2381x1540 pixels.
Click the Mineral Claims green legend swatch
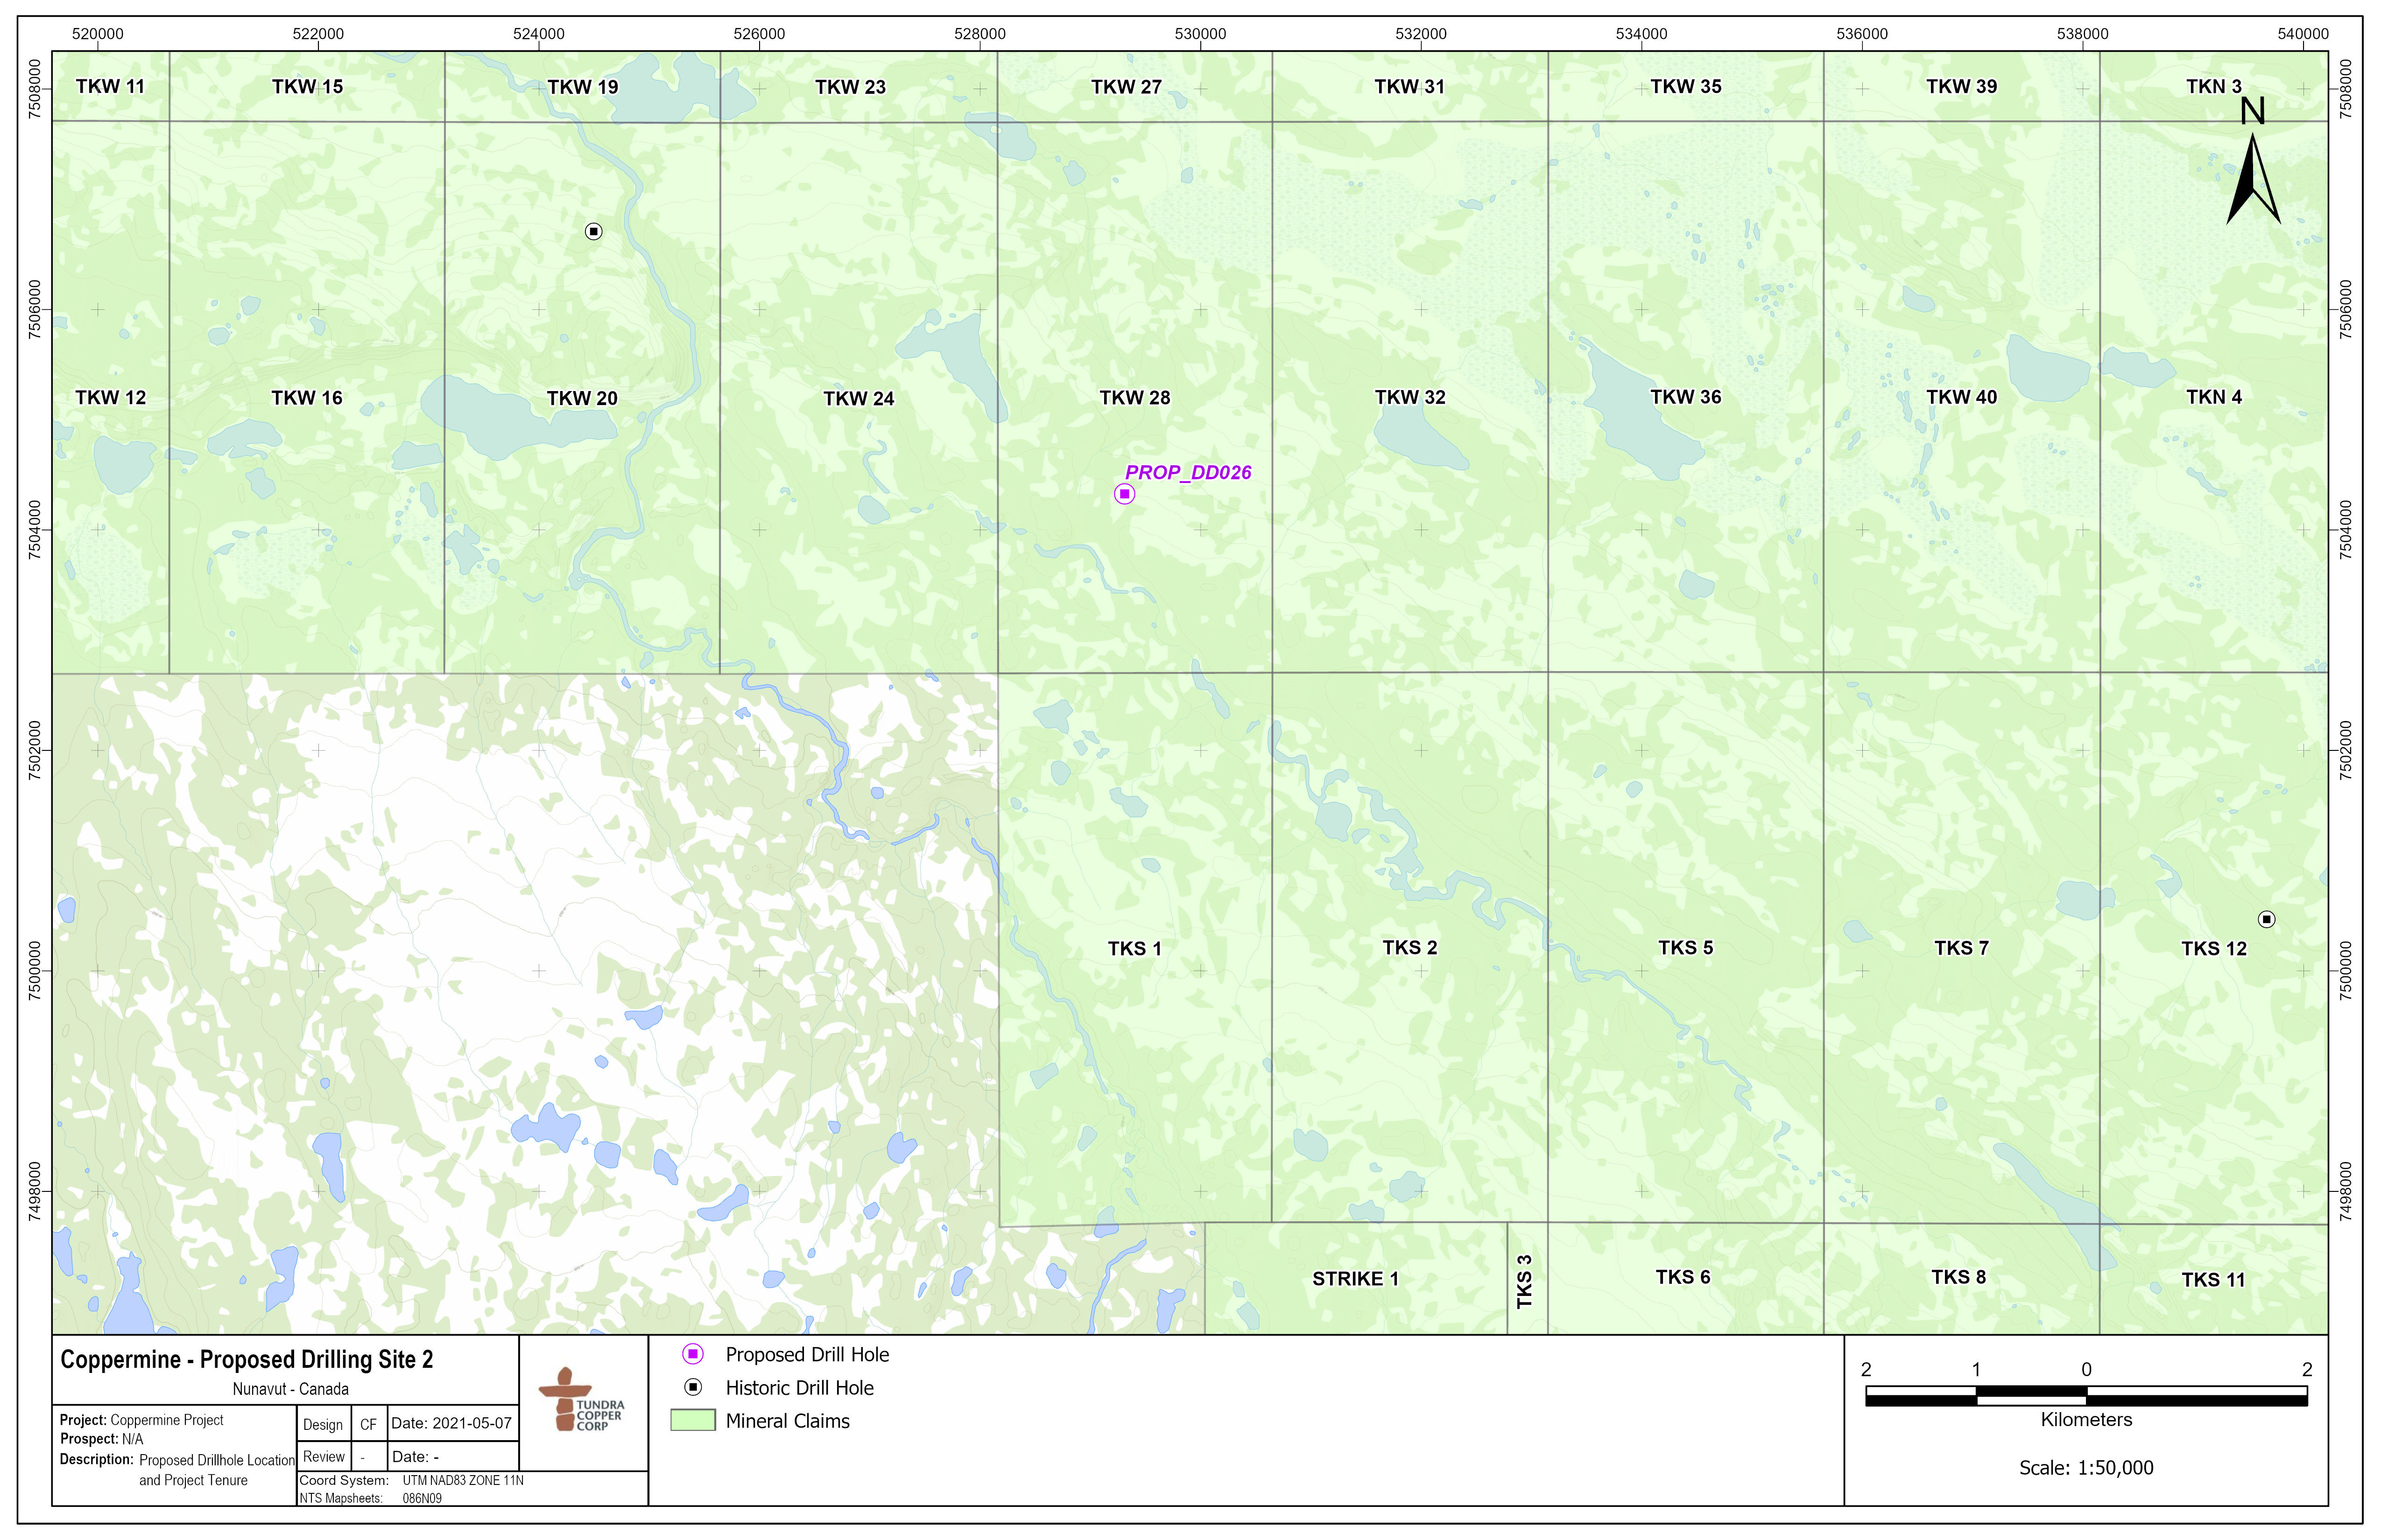[x=692, y=1421]
